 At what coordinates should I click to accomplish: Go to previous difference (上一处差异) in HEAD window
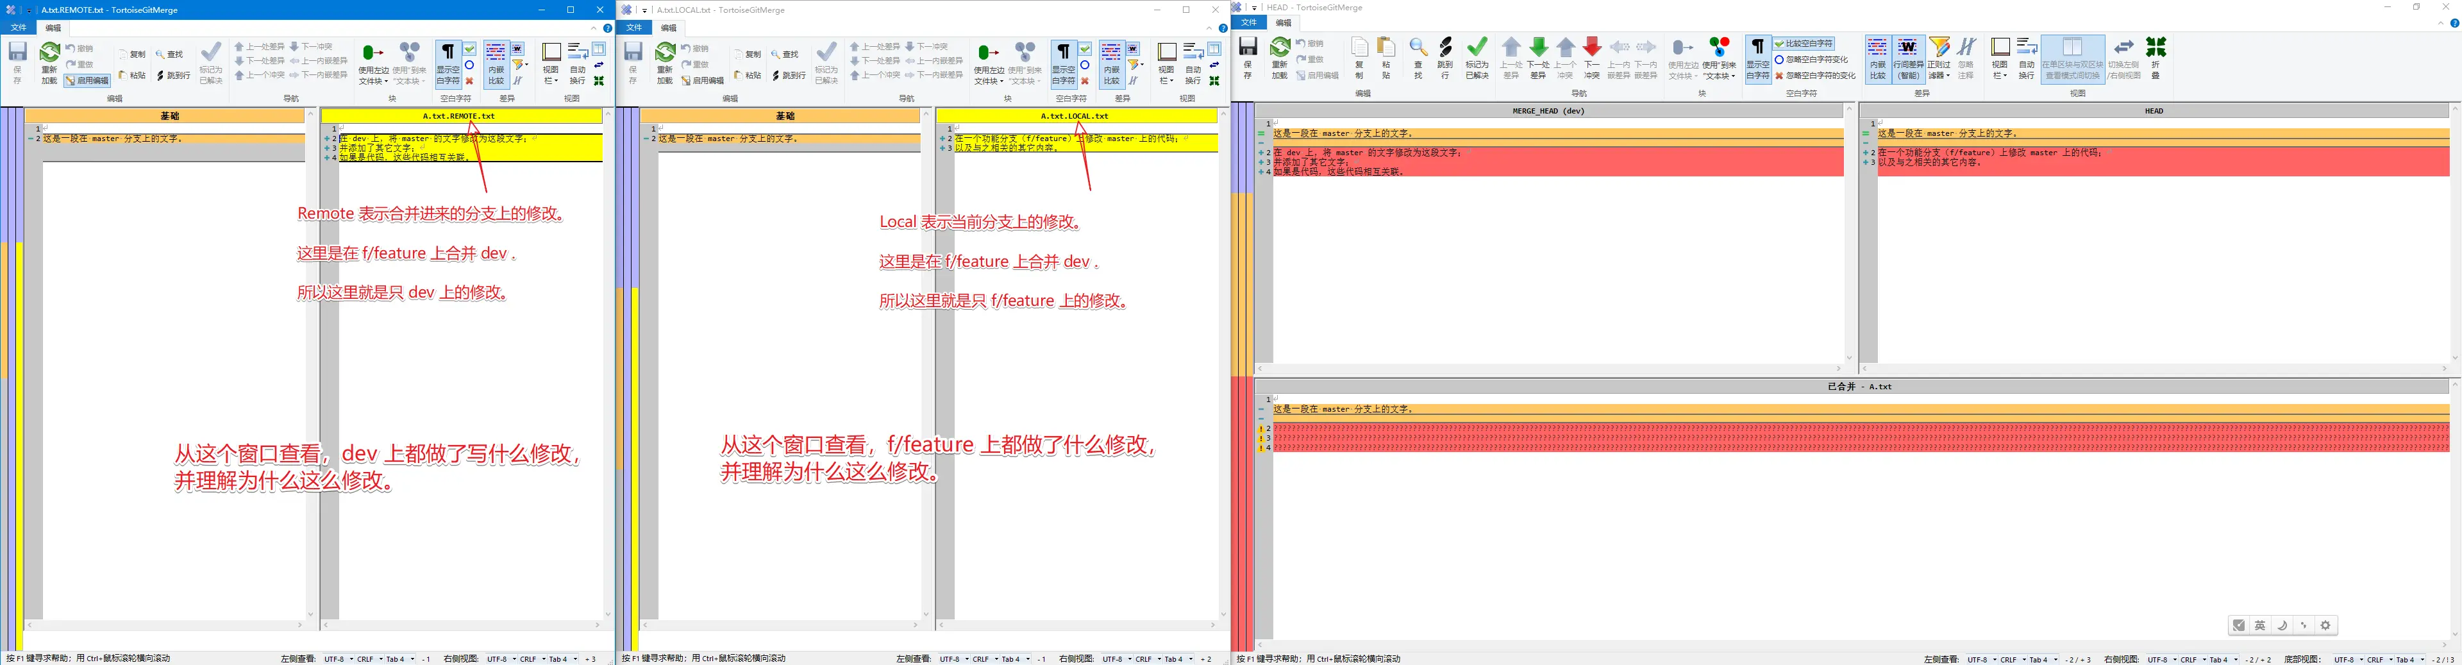coord(1511,57)
